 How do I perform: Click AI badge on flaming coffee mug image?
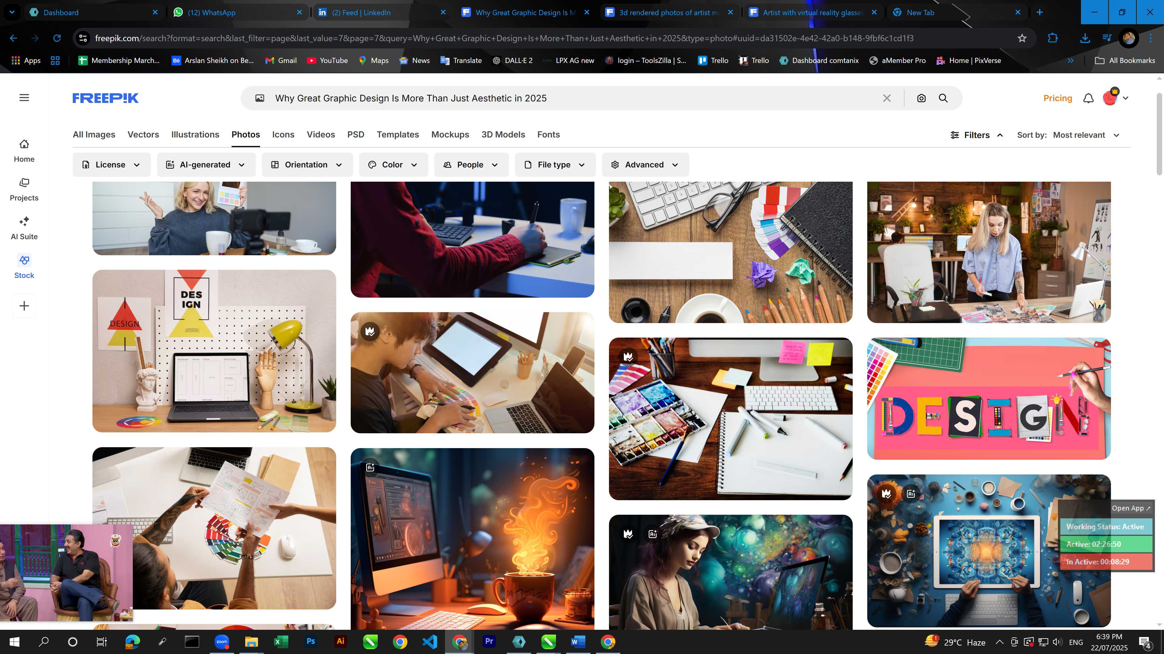tap(370, 467)
